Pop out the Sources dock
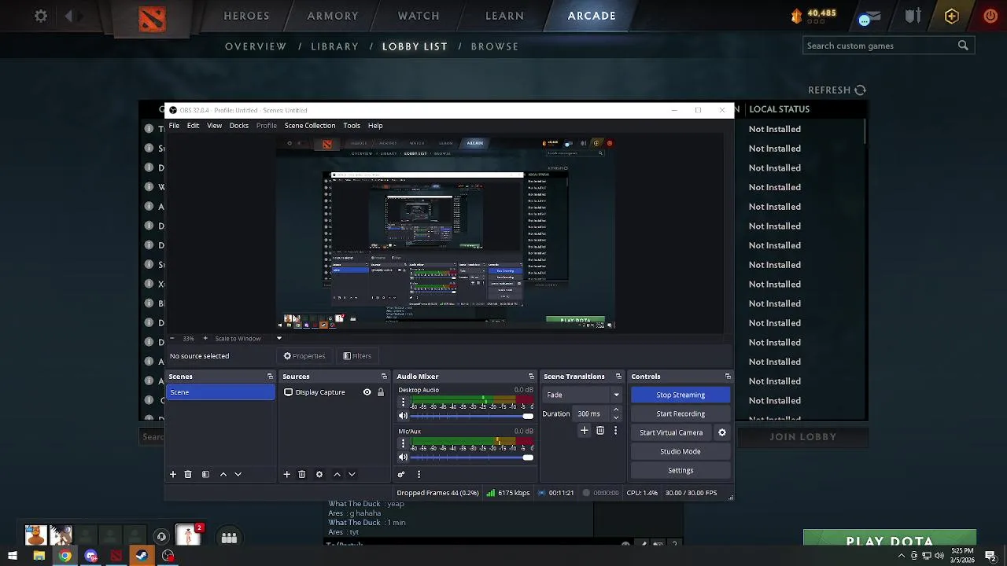 tap(384, 377)
